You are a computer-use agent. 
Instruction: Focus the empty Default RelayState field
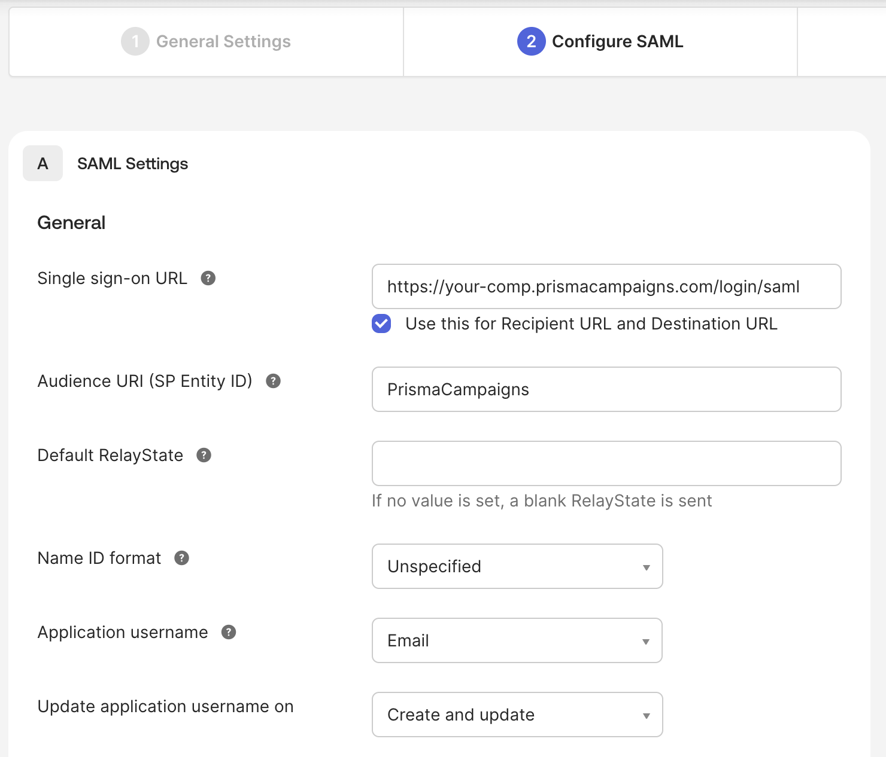[x=606, y=463]
